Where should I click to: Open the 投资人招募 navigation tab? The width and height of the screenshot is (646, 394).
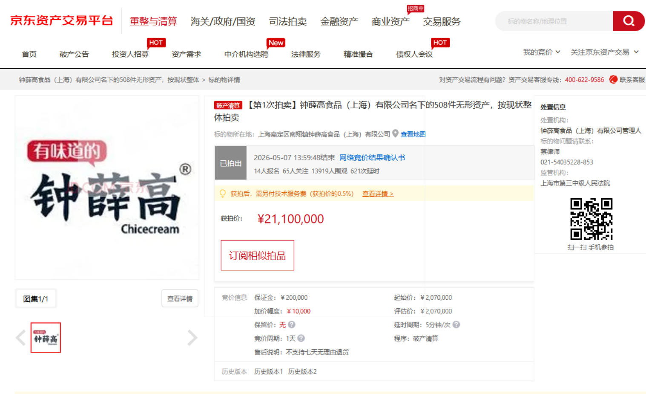coord(130,54)
